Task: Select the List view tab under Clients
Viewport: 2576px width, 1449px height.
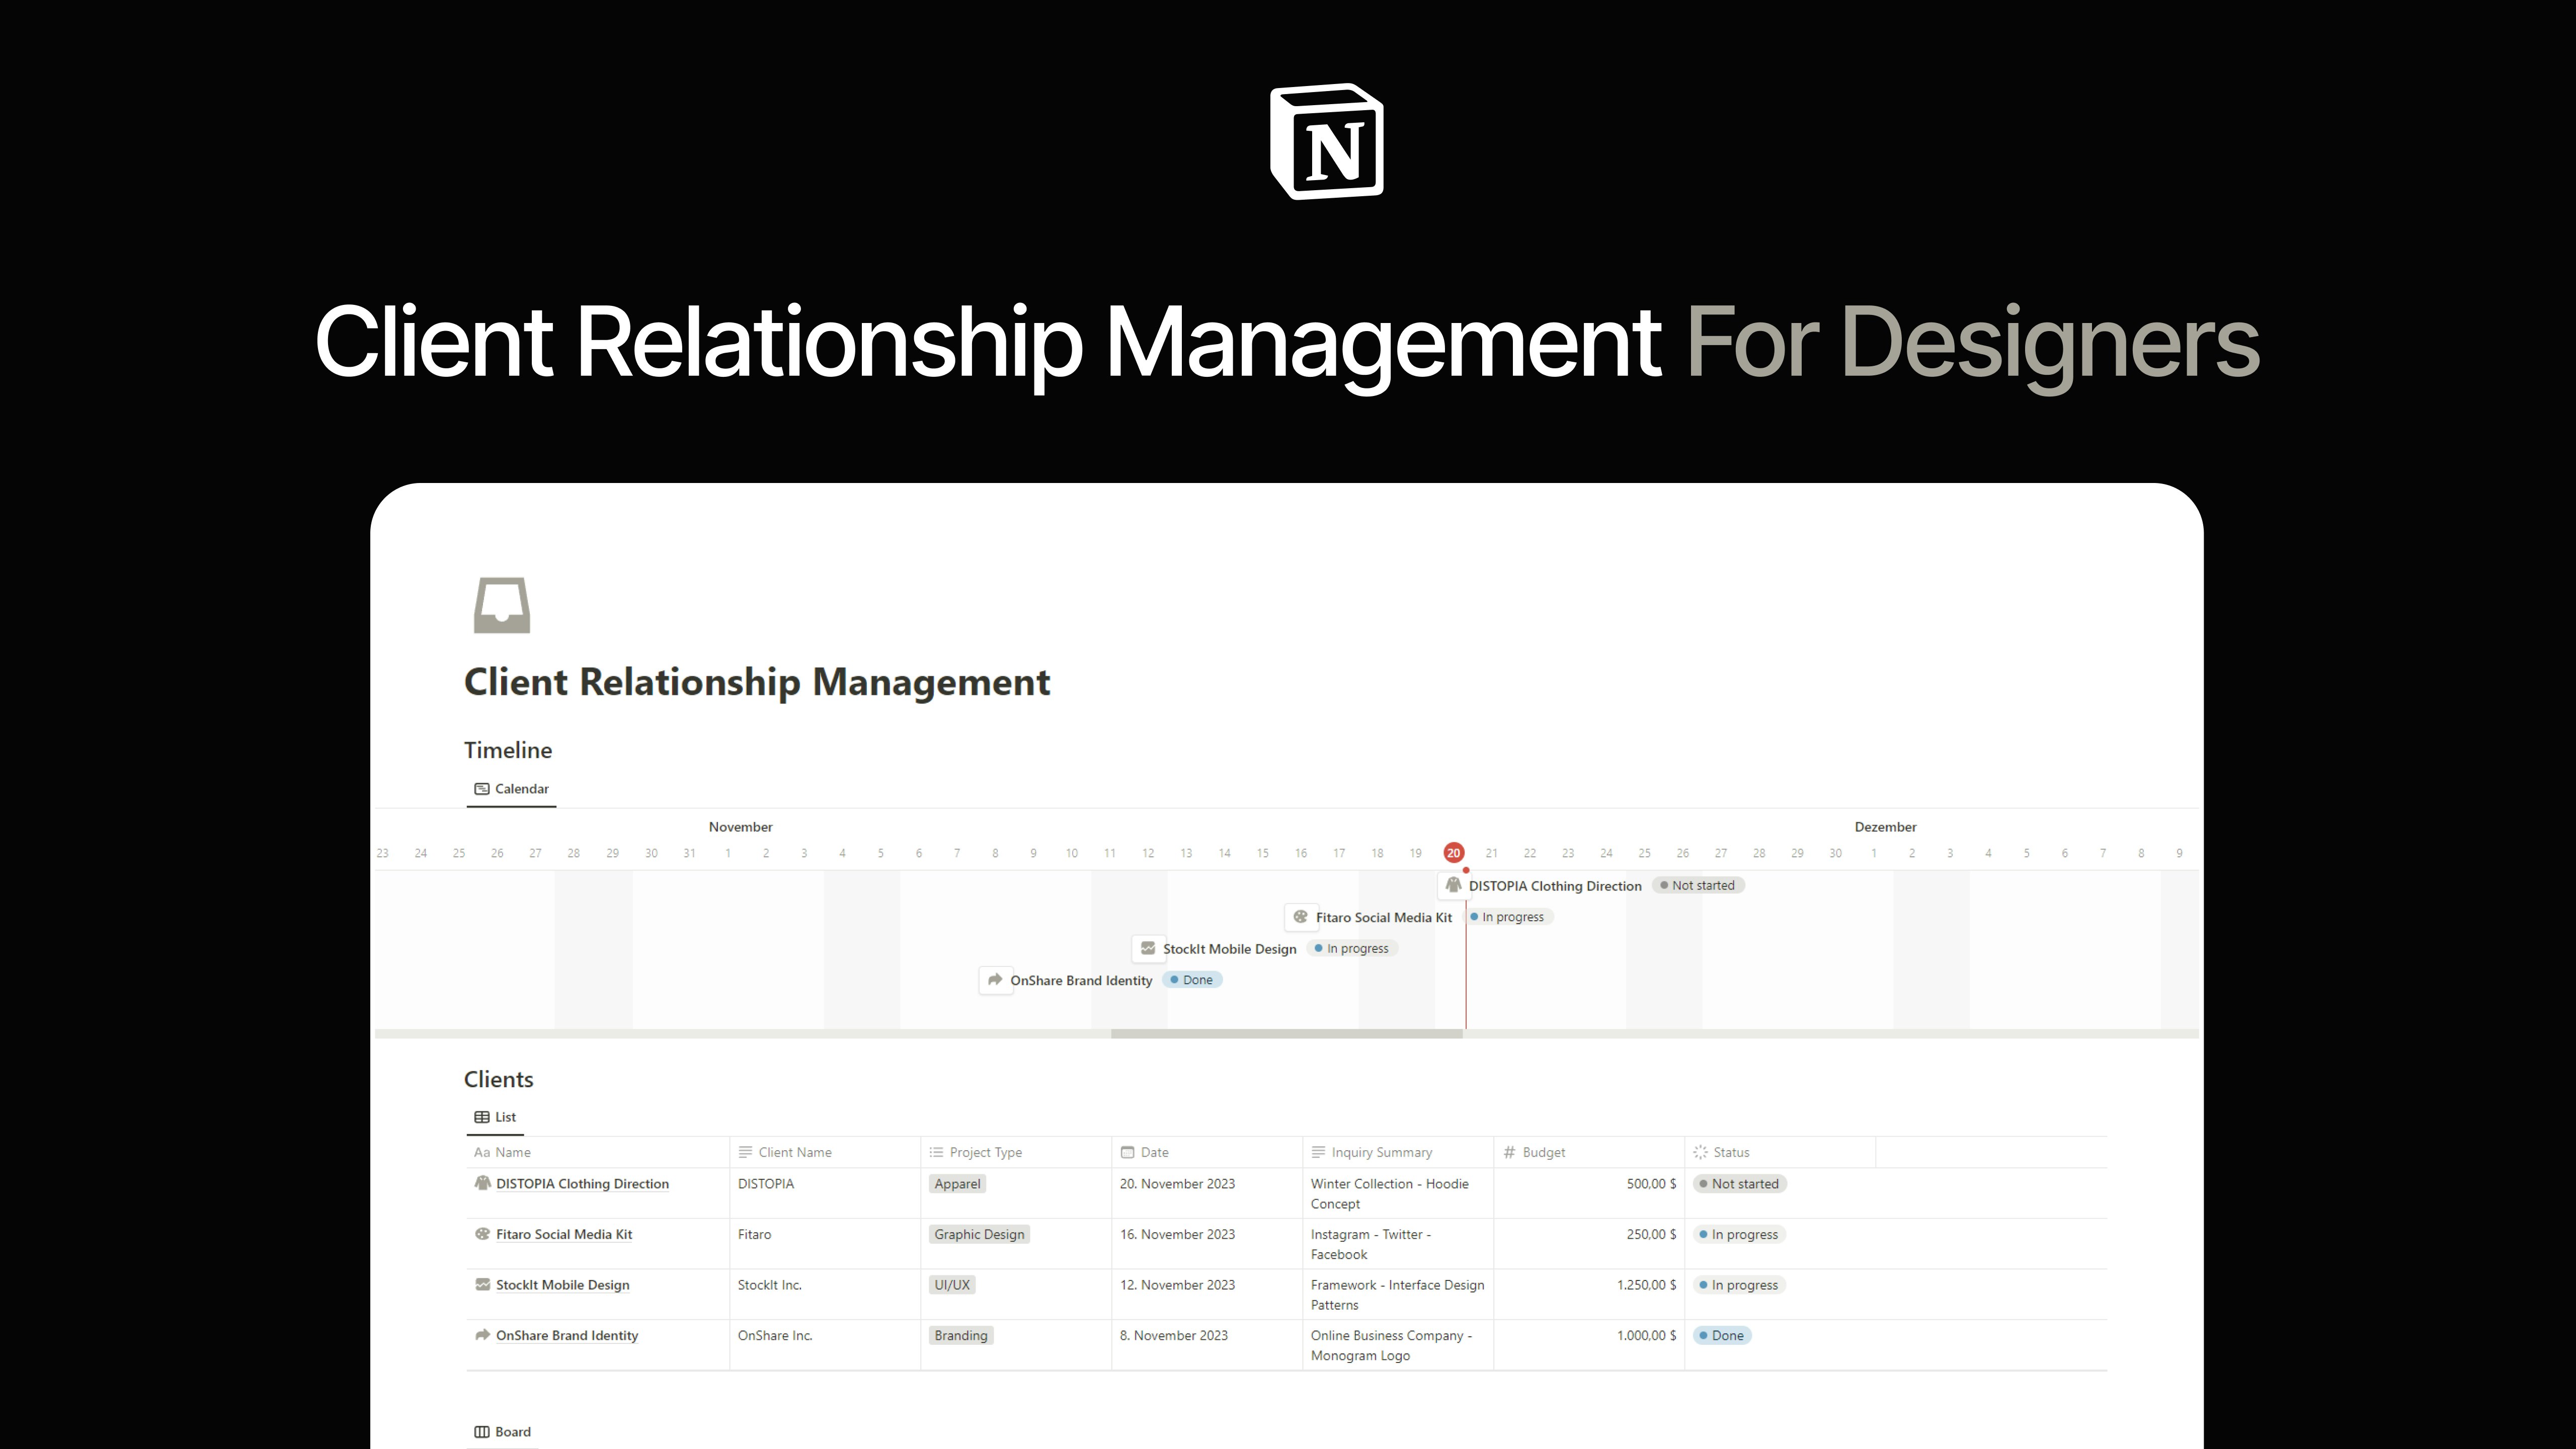Action: click(x=495, y=1117)
